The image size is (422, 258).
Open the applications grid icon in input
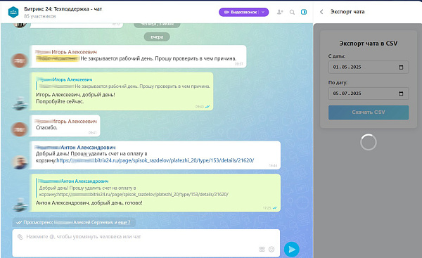coord(262,250)
